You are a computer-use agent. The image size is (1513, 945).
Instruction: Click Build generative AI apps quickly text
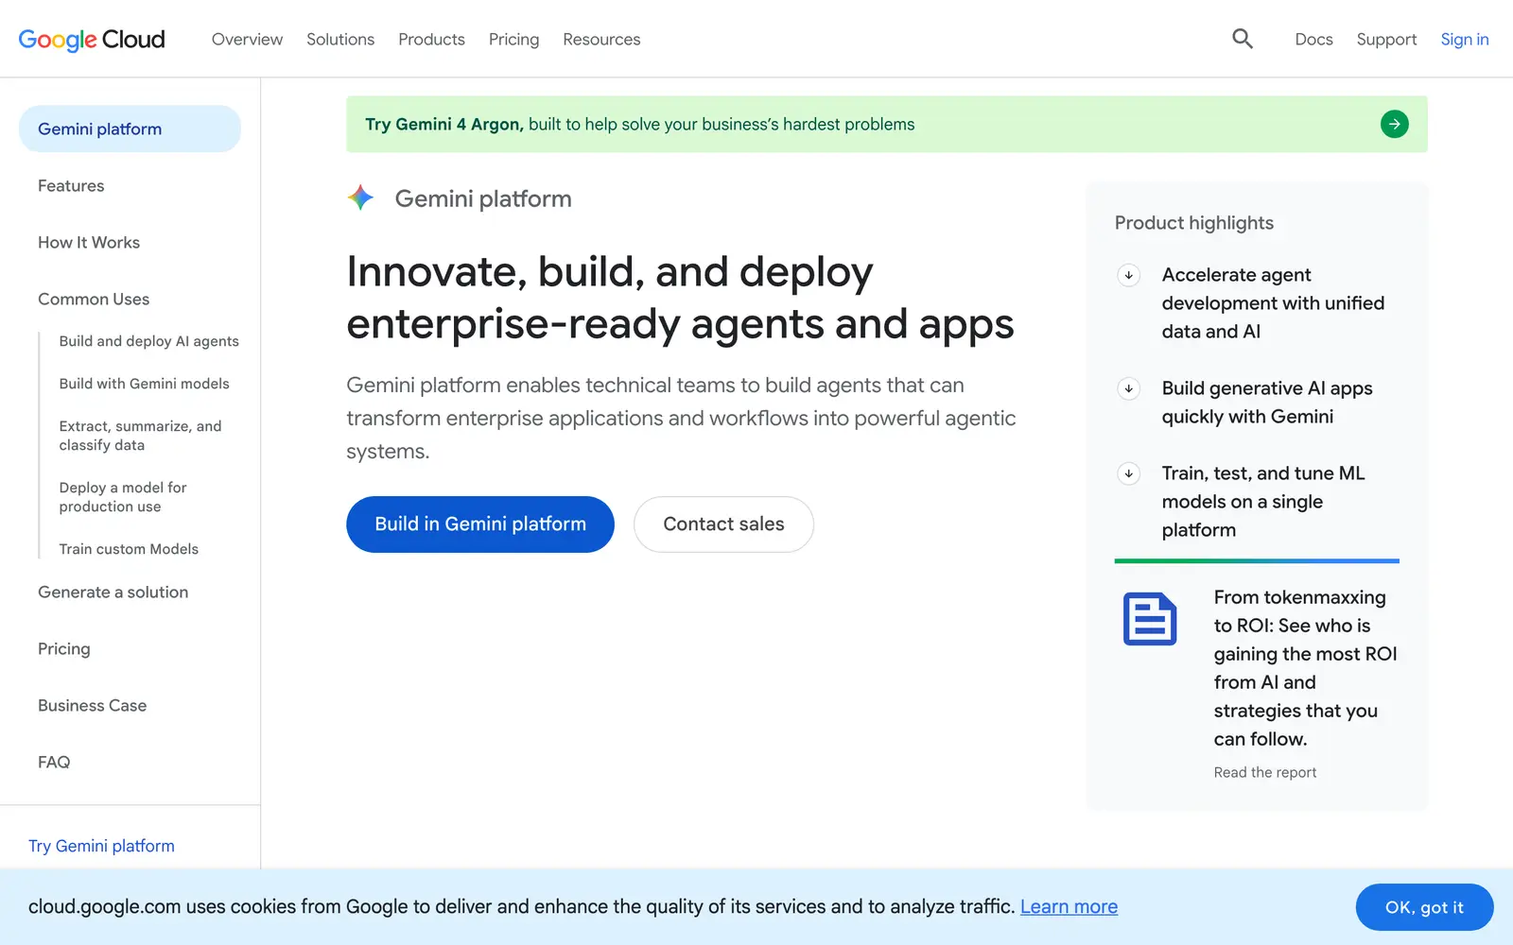click(x=1267, y=403)
